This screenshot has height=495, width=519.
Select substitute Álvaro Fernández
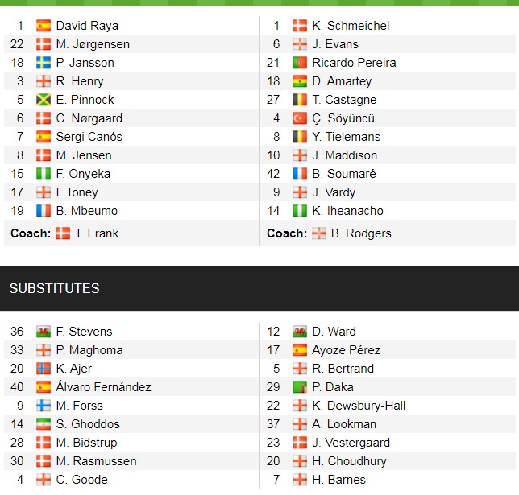(103, 387)
